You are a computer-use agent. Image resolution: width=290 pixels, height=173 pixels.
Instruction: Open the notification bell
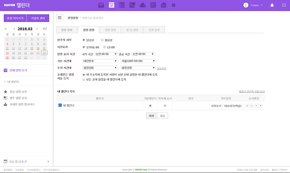tap(272, 5)
